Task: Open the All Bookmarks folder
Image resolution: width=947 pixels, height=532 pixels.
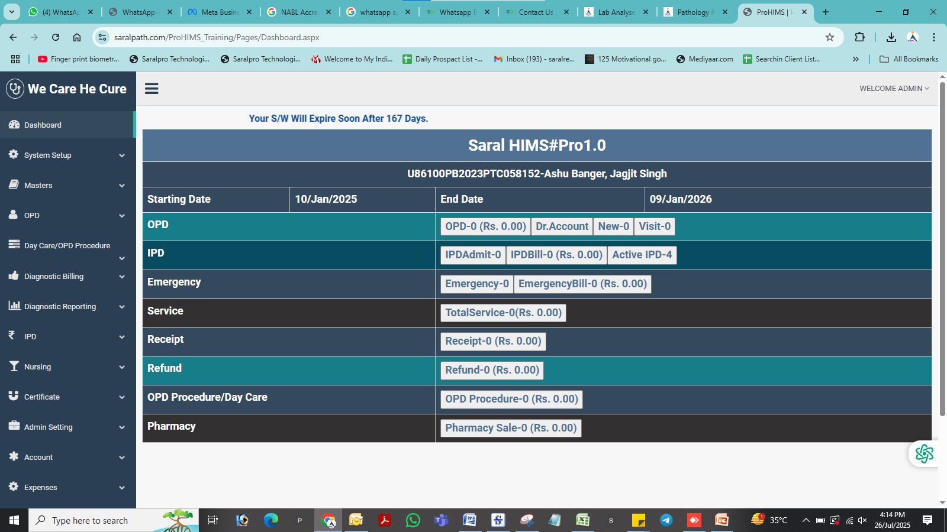Action: tap(909, 59)
